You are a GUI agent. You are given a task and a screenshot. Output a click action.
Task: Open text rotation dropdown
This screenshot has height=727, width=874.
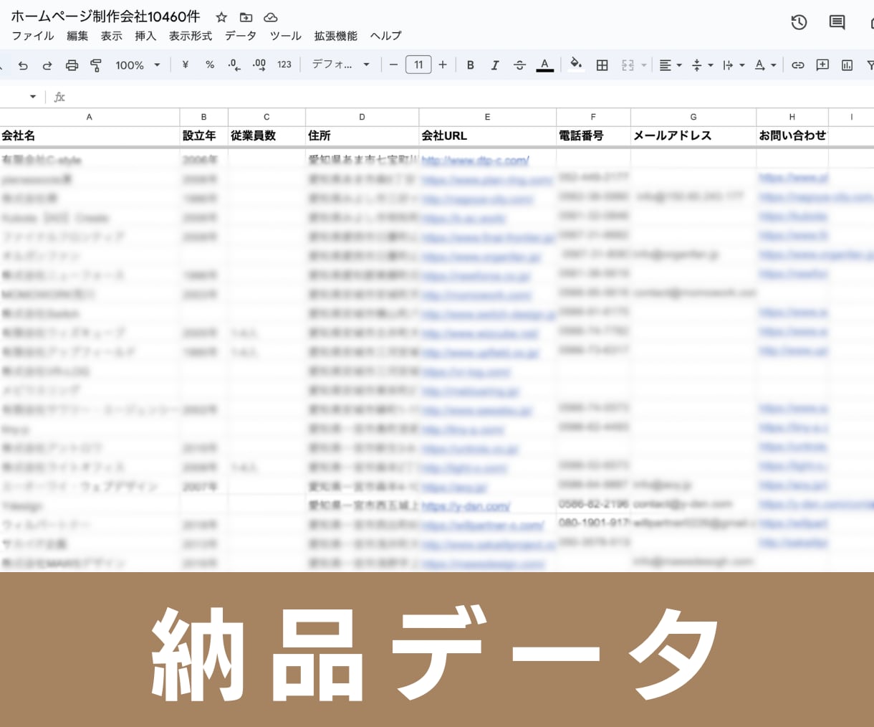click(764, 65)
